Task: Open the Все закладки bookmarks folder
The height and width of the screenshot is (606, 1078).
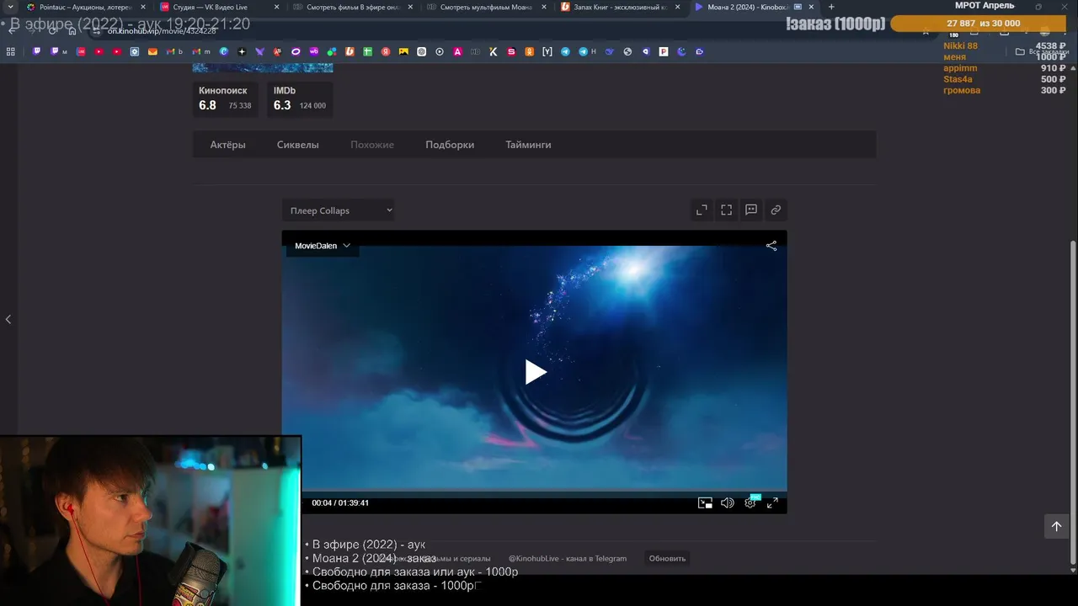Action: click(x=1043, y=51)
